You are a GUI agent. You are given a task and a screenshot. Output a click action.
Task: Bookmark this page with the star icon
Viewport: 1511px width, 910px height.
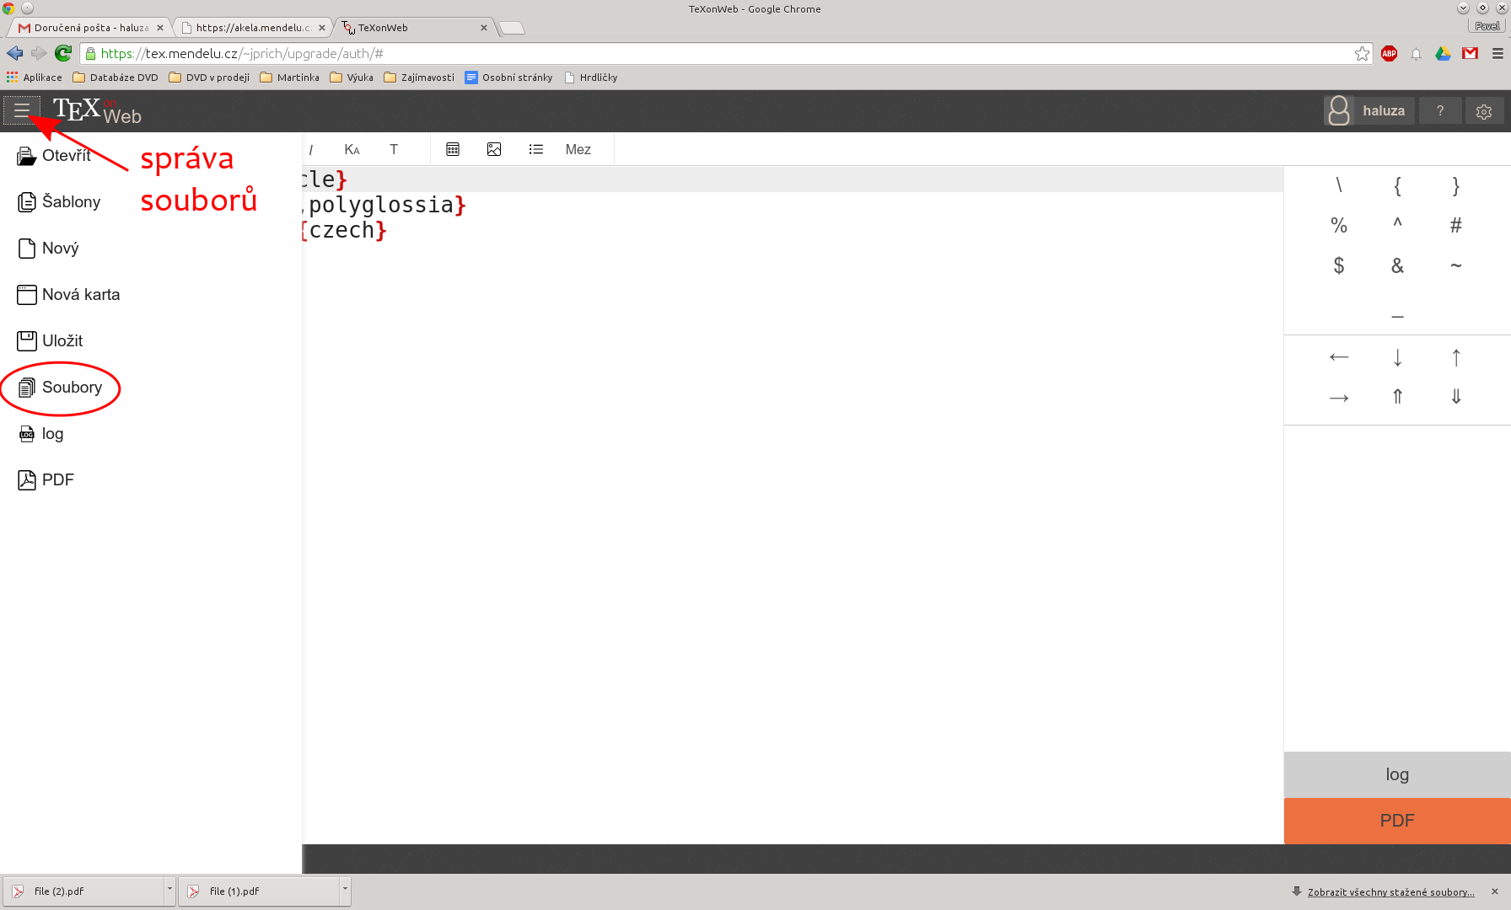[x=1362, y=53]
